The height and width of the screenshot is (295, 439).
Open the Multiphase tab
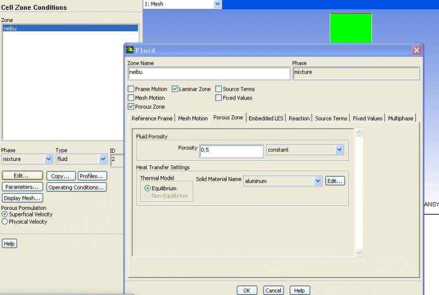(401, 118)
